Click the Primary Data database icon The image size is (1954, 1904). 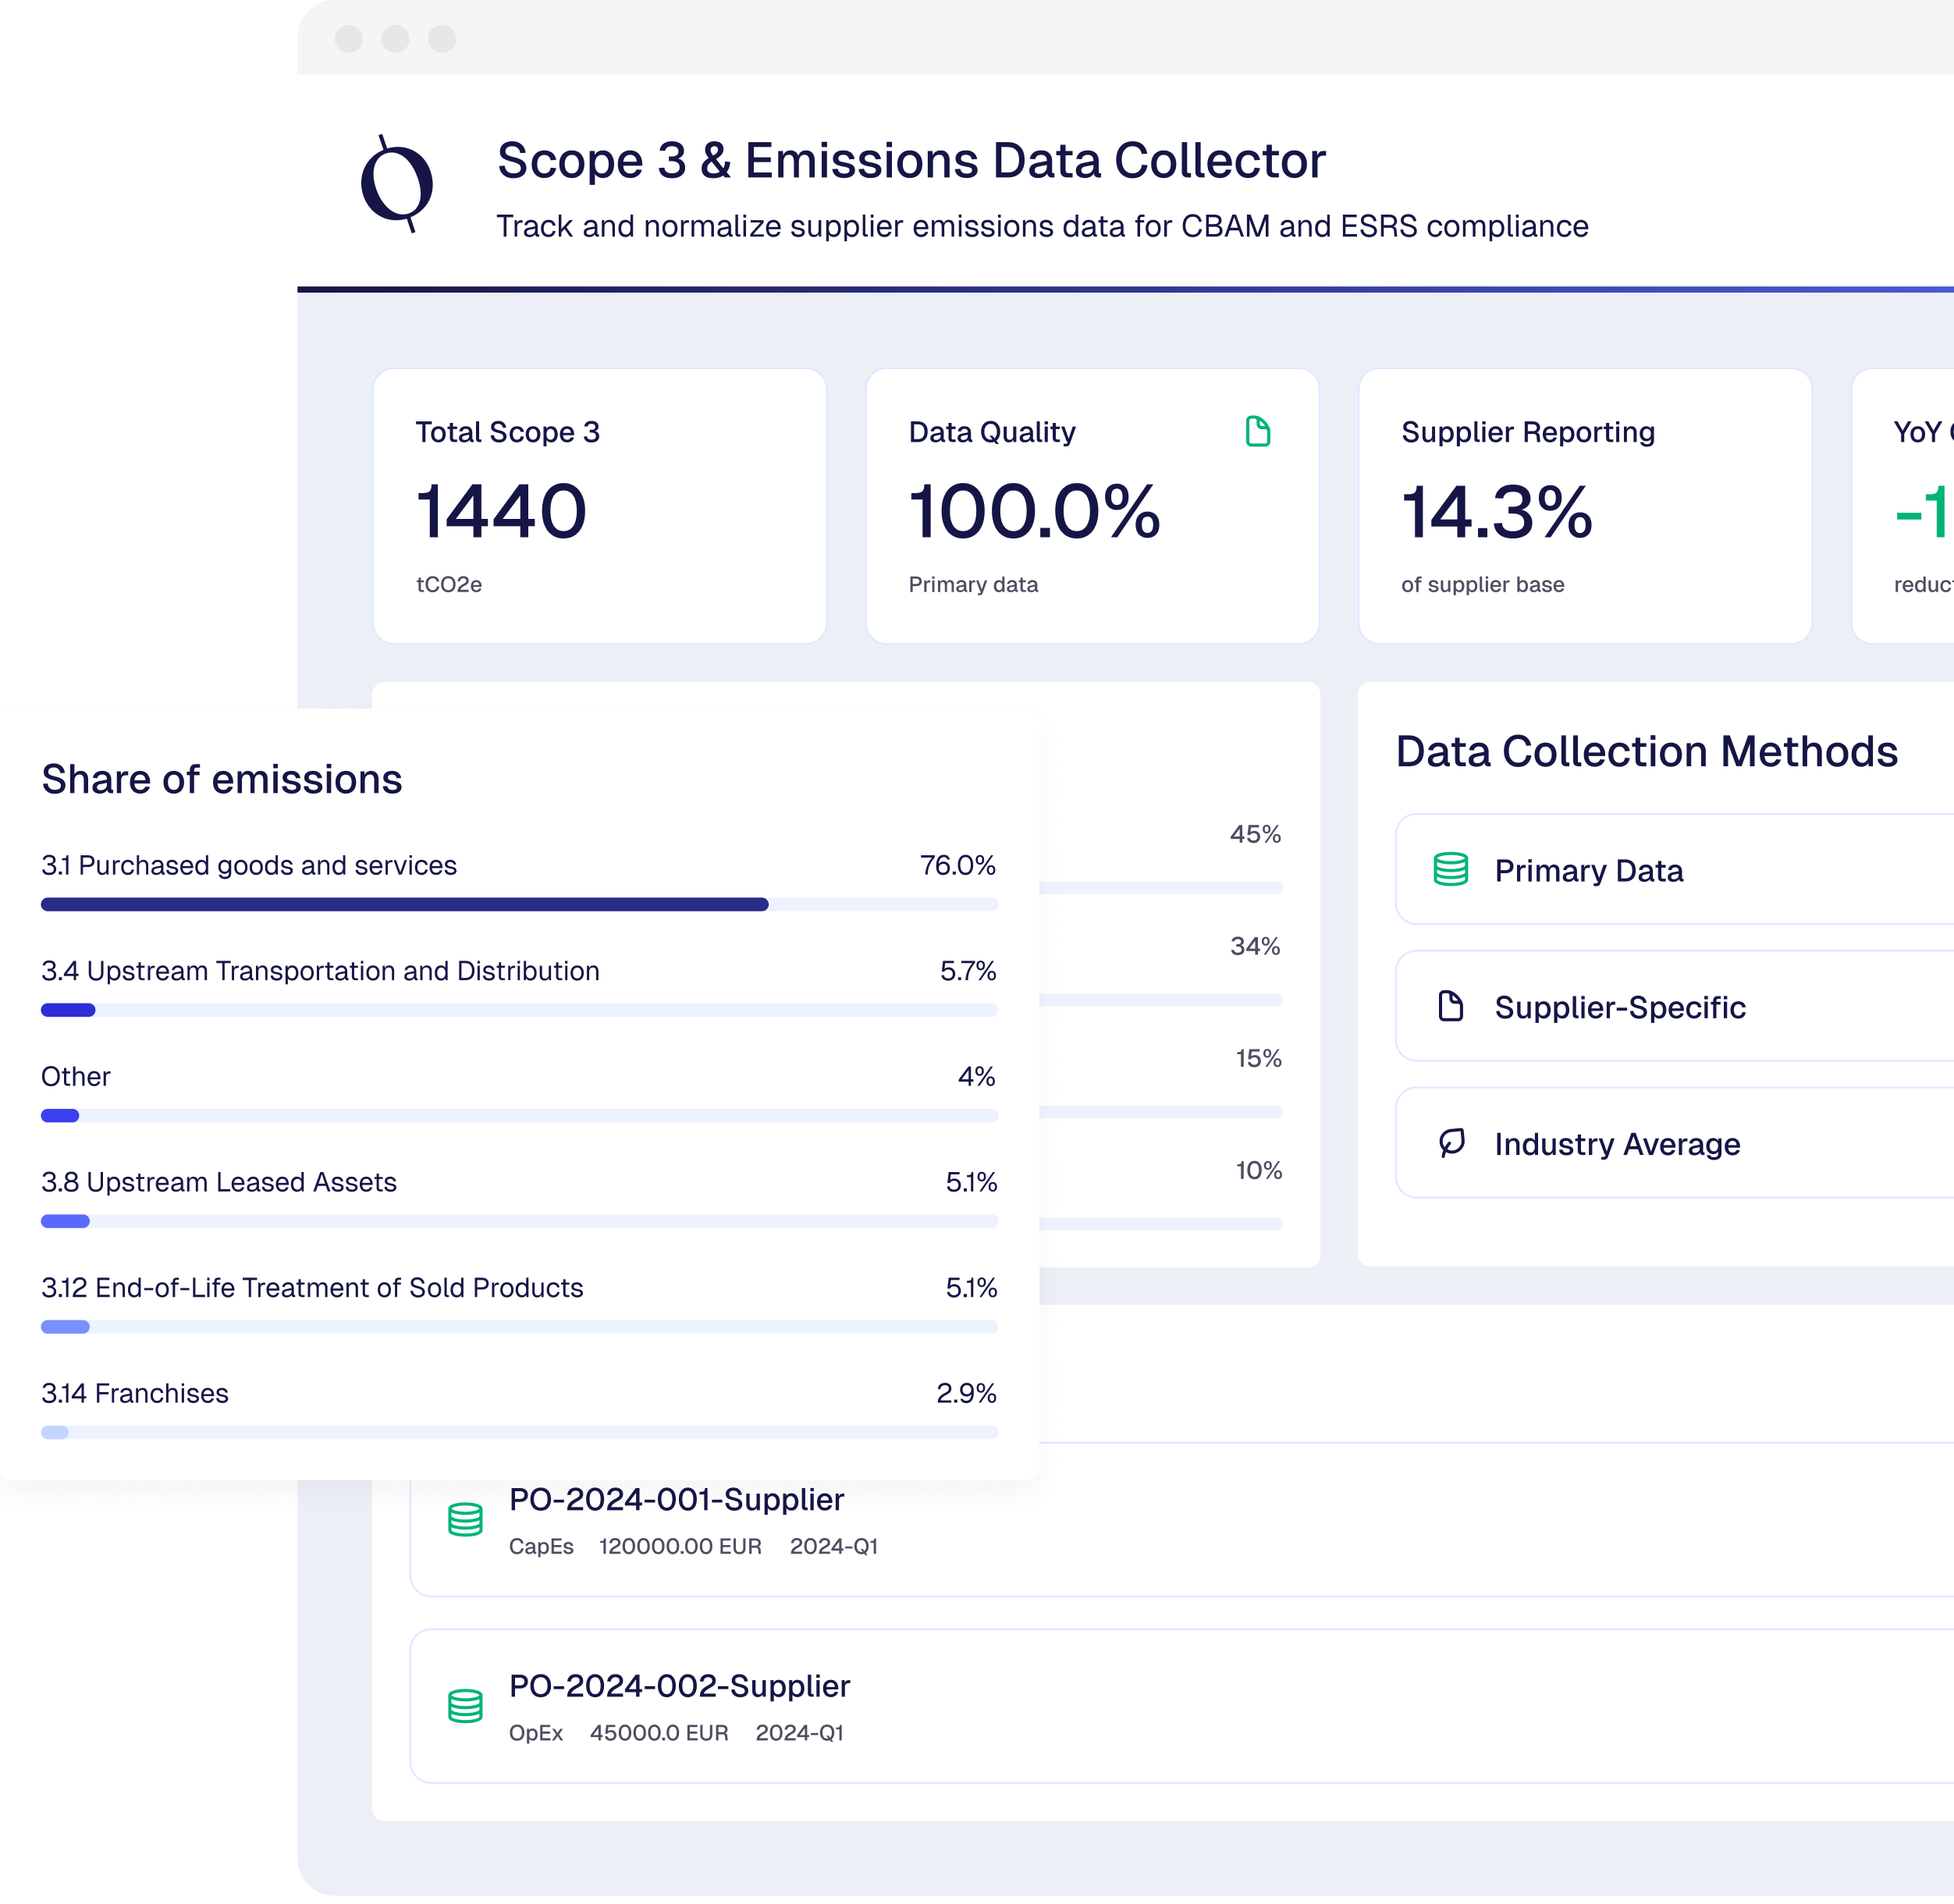click(x=1450, y=870)
